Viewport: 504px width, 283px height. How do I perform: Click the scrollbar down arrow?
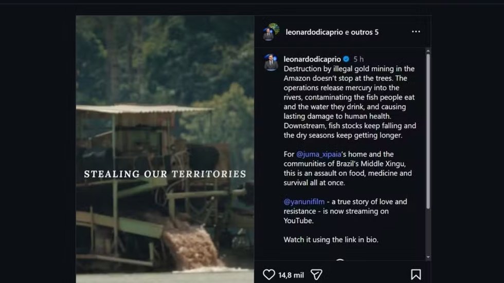click(428, 257)
